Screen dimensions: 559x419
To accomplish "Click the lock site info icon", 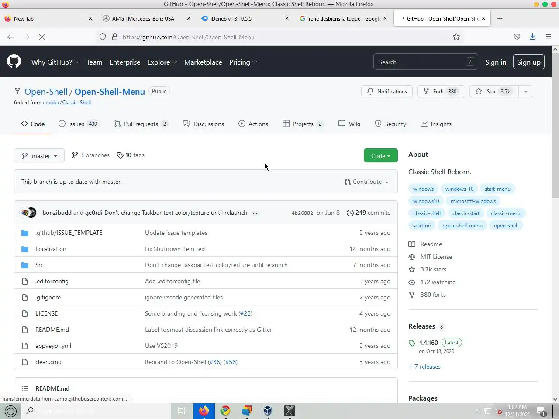I will (x=115, y=37).
